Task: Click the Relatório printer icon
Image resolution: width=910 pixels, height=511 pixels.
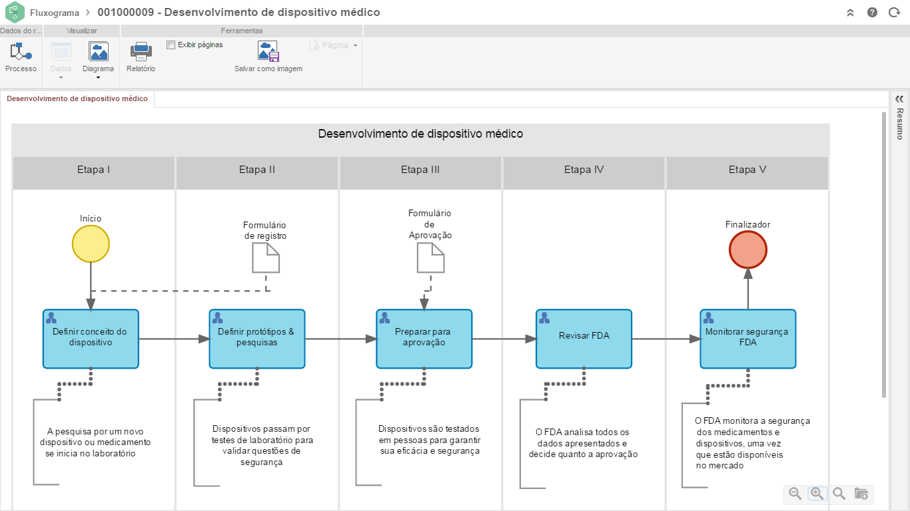Action: click(141, 52)
